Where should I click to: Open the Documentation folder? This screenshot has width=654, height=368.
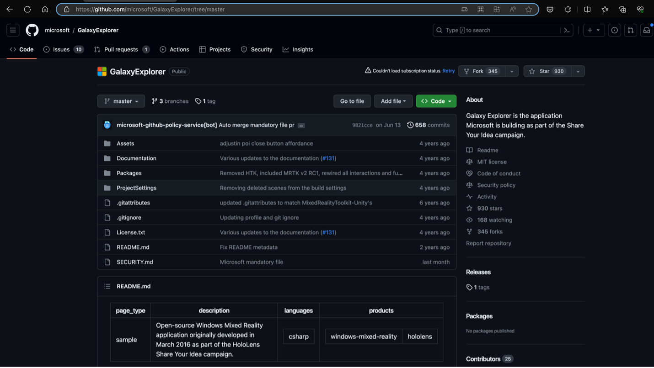pos(136,158)
